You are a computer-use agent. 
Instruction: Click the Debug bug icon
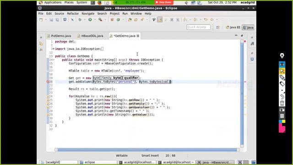[x=80, y=20]
